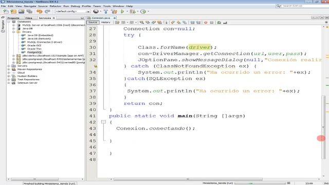The height and width of the screenshot is (185, 329).
Task: Select the Hudson Builders node
Action: tap(27, 76)
